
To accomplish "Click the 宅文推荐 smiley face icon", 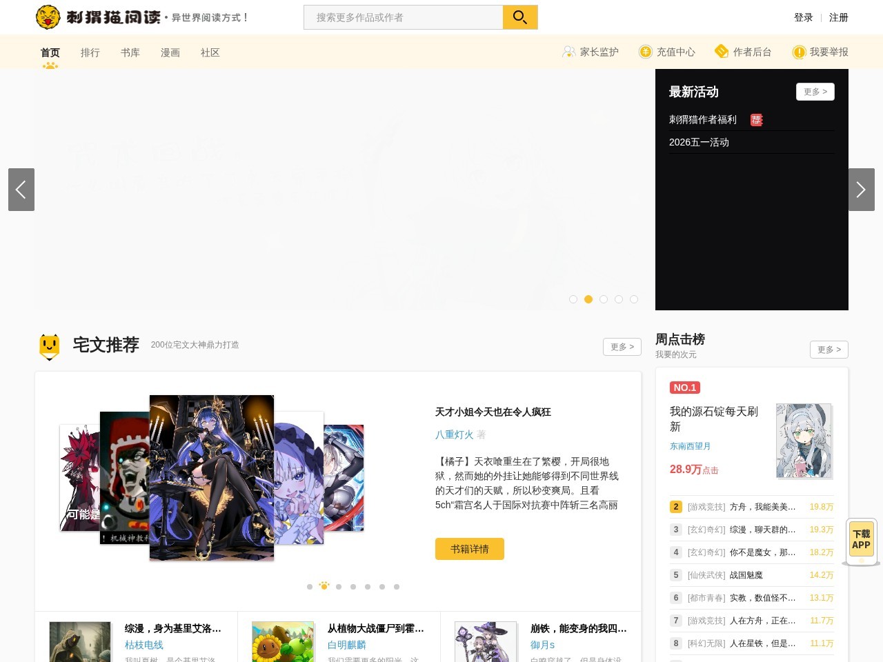I will pos(50,346).
